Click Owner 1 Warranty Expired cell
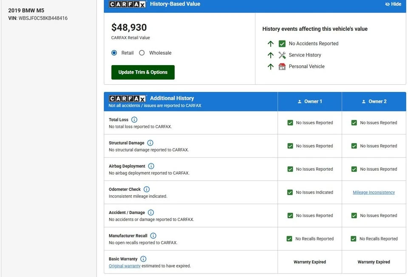 310,262
